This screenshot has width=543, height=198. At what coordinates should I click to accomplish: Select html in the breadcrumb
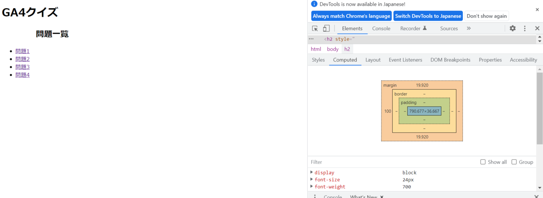pyautogui.click(x=316, y=49)
